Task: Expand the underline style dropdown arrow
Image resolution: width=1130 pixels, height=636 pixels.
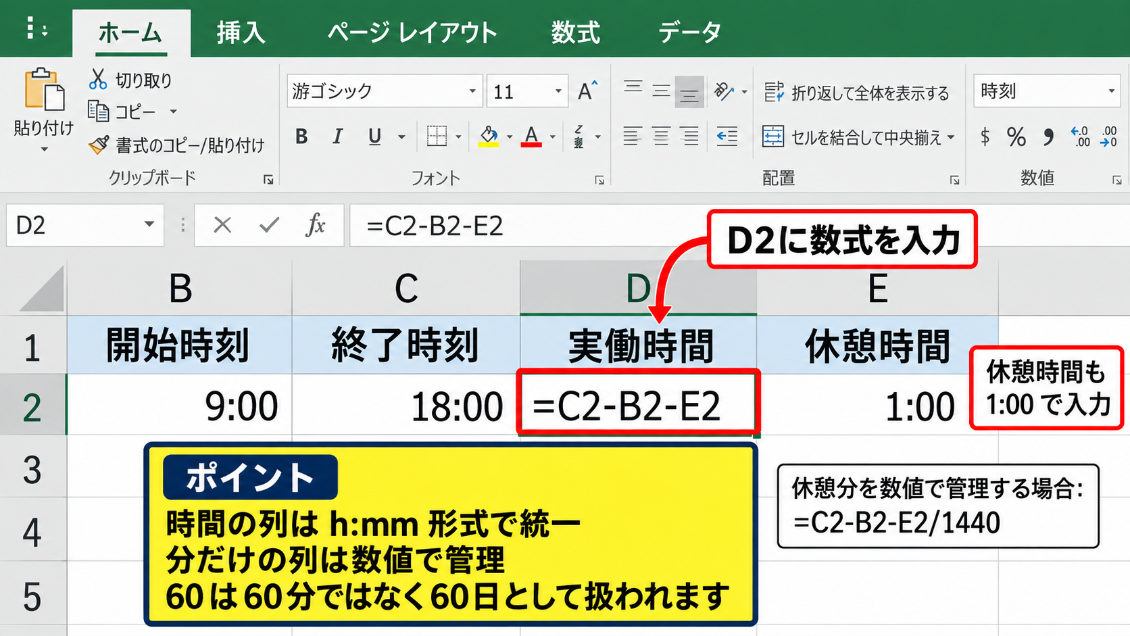Action: pos(401,137)
